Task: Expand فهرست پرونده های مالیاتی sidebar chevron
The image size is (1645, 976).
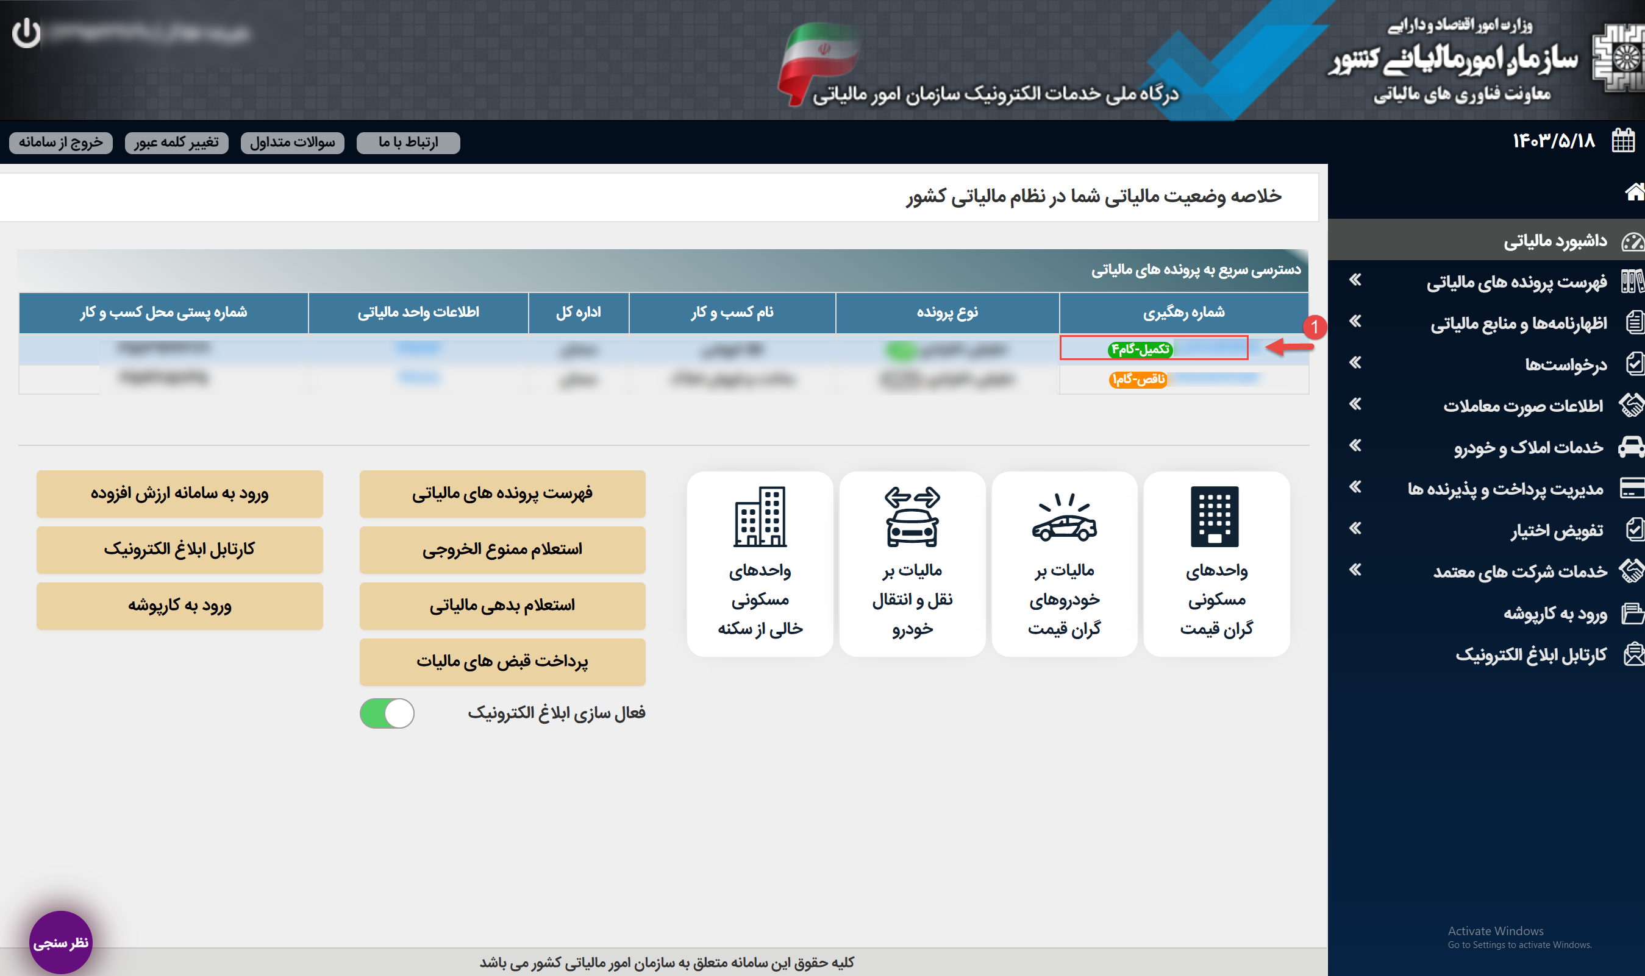Action: coord(1355,281)
